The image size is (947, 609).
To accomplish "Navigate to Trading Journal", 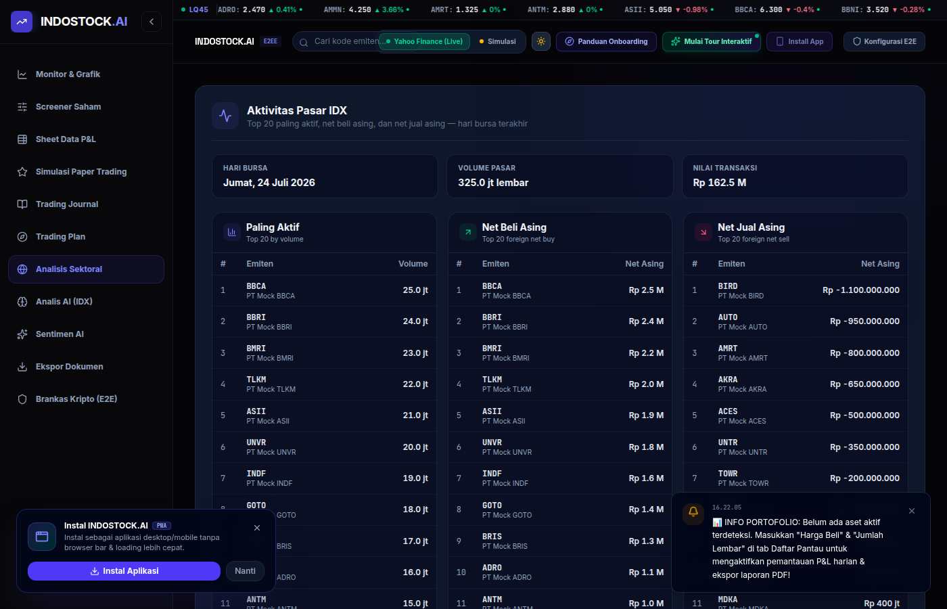I will [x=86, y=204].
